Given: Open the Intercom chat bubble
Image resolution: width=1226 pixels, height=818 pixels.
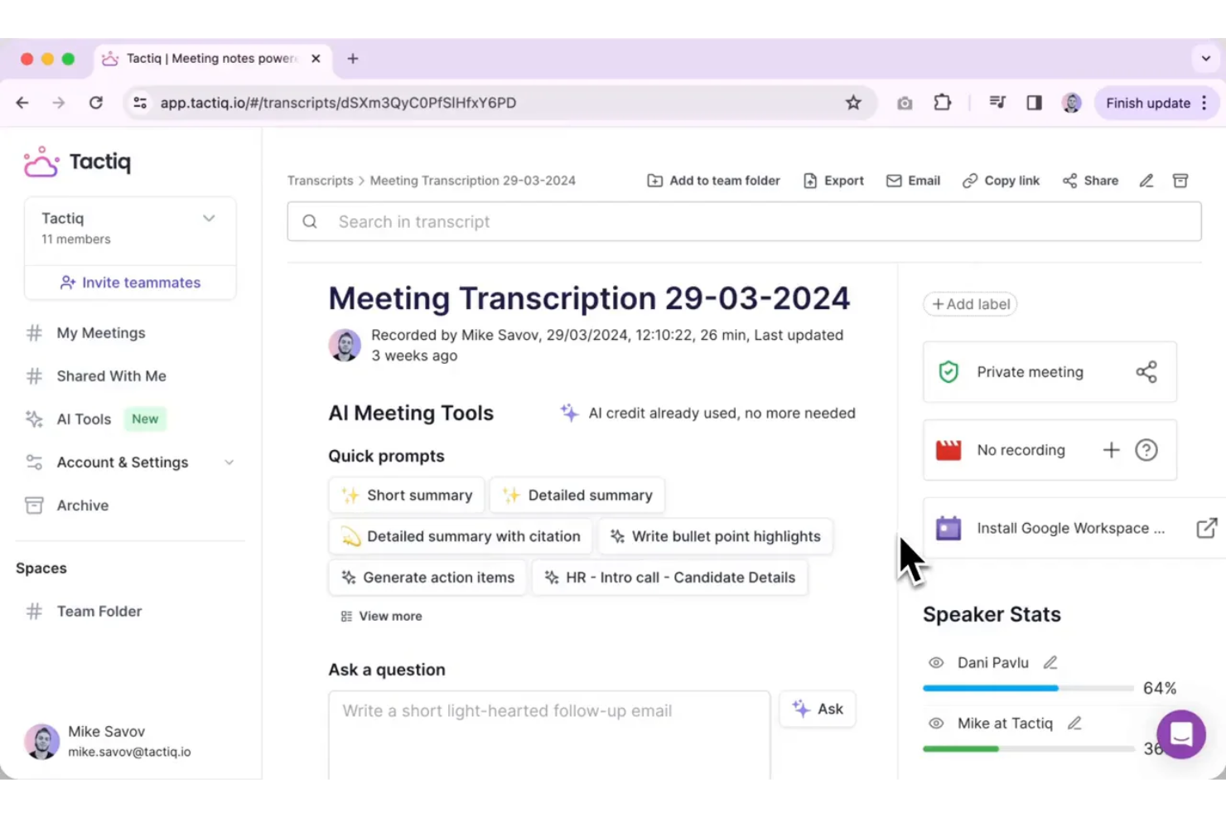Looking at the screenshot, I should pyautogui.click(x=1180, y=734).
